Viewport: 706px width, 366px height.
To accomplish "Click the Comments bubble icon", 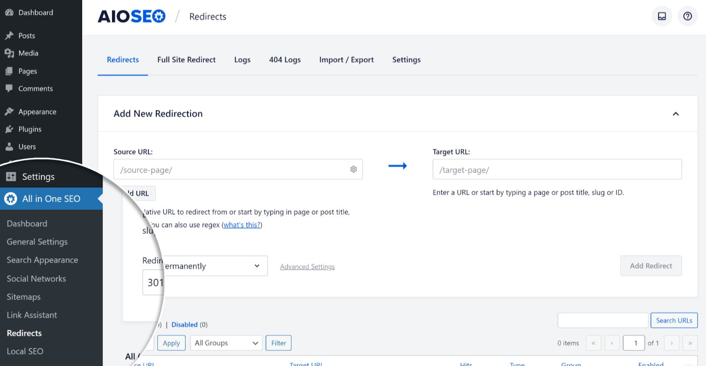I will (9, 89).
